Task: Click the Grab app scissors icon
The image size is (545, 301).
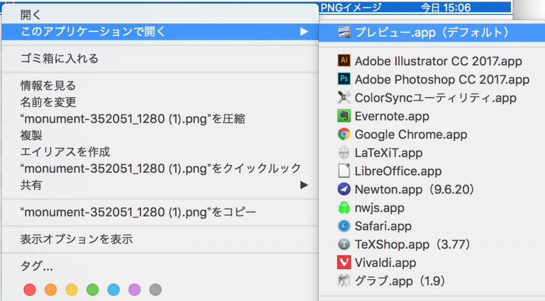Action: (x=344, y=280)
